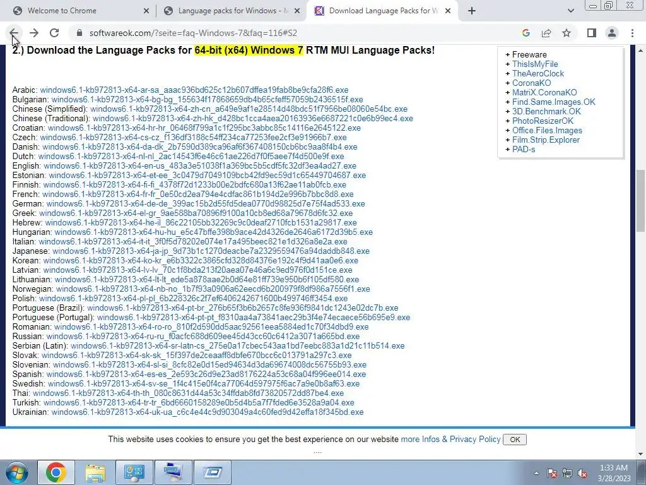
Task: Open the Chrome profile avatar
Action: [x=612, y=33]
